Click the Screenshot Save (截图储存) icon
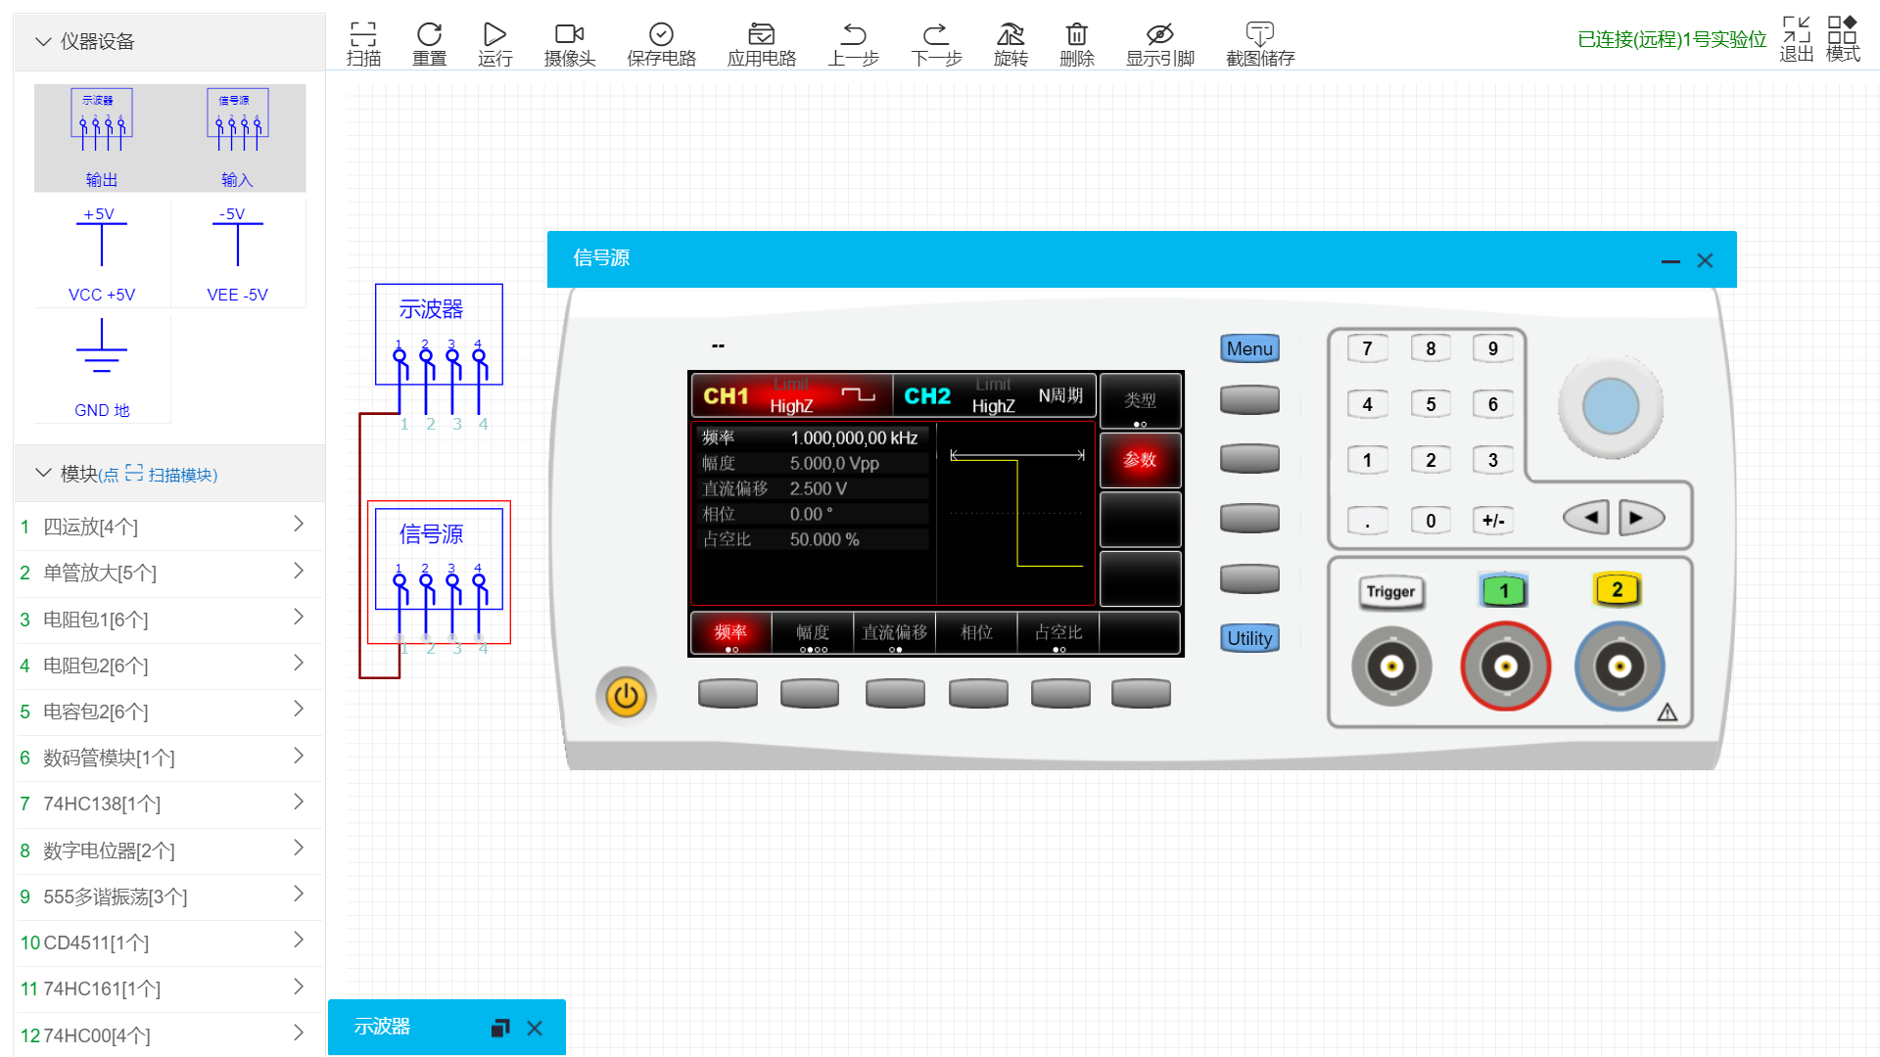 tap(1259, 35)
